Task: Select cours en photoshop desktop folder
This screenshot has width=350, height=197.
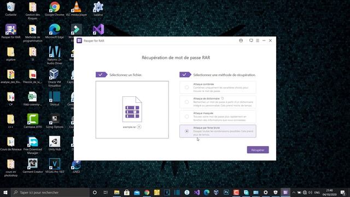Action: coord(11,167)
